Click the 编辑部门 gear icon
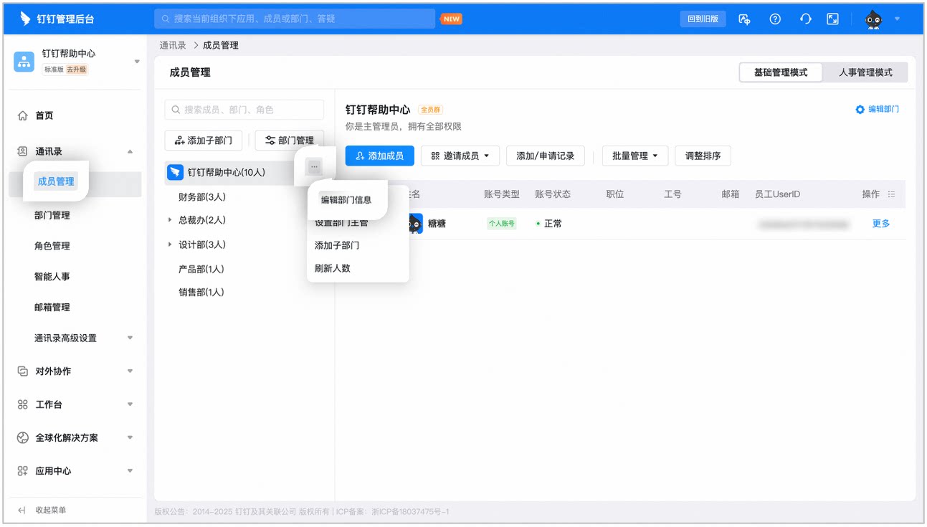Image resolution: width=927 pixels, height=527 pixels. pyautogui.click(x=860, y=110)
